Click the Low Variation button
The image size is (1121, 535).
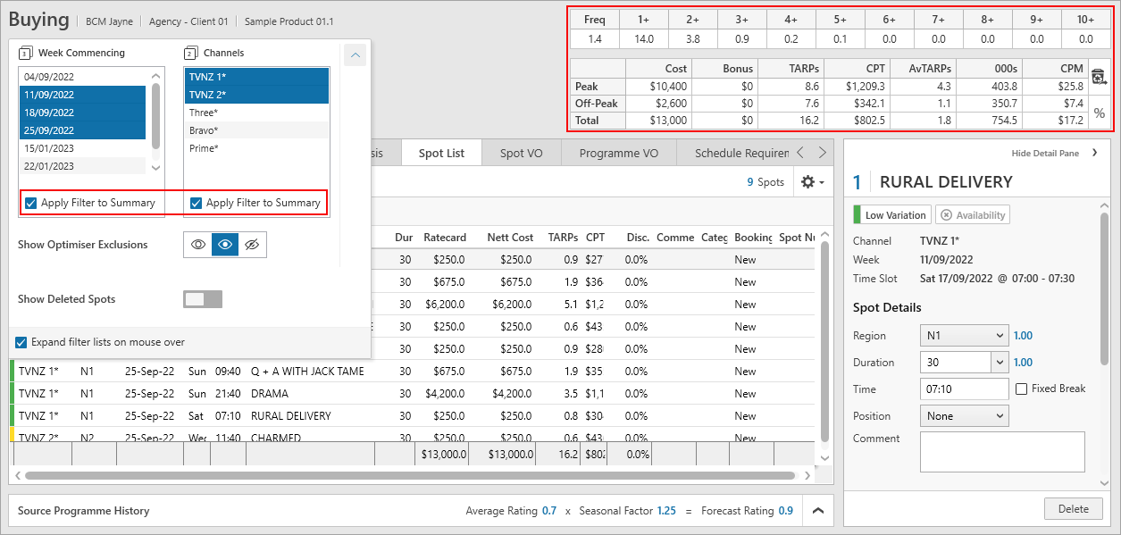coord(892,214)
